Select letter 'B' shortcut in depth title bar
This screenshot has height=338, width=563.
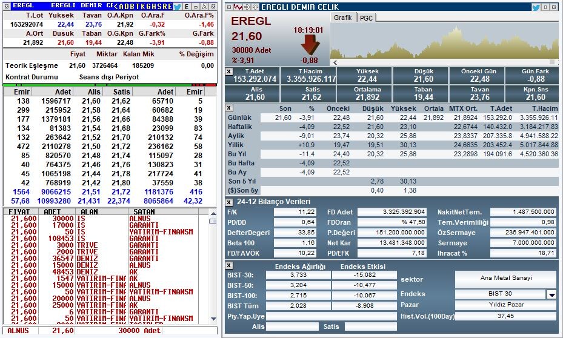(132, 7)
